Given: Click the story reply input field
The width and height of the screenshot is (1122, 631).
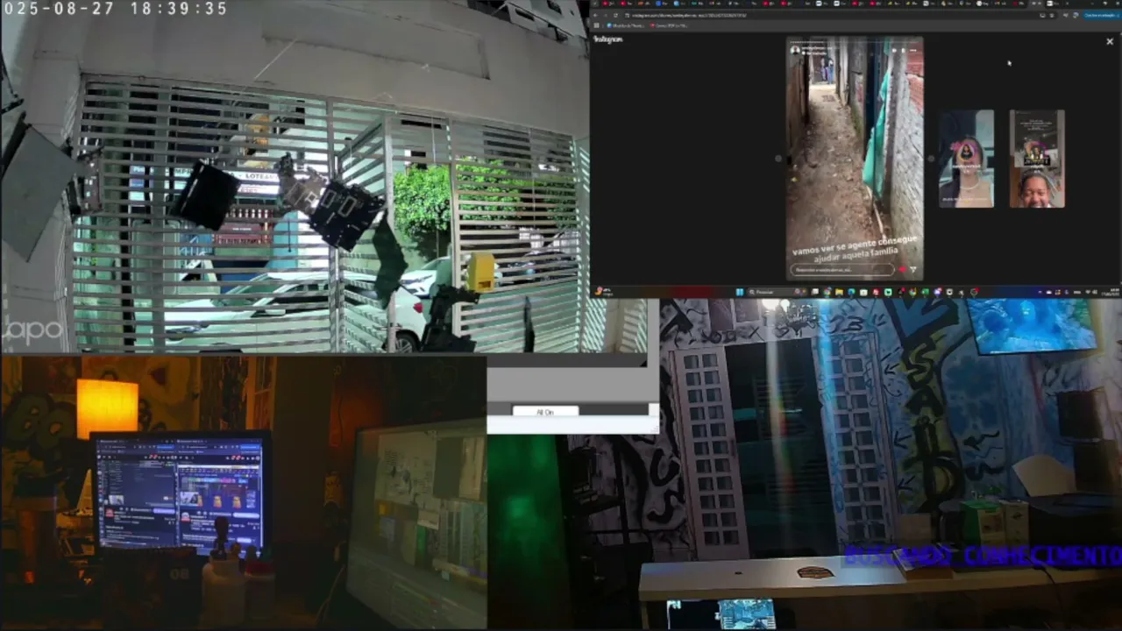Looking at the screenshot, I should click(842, 270).
